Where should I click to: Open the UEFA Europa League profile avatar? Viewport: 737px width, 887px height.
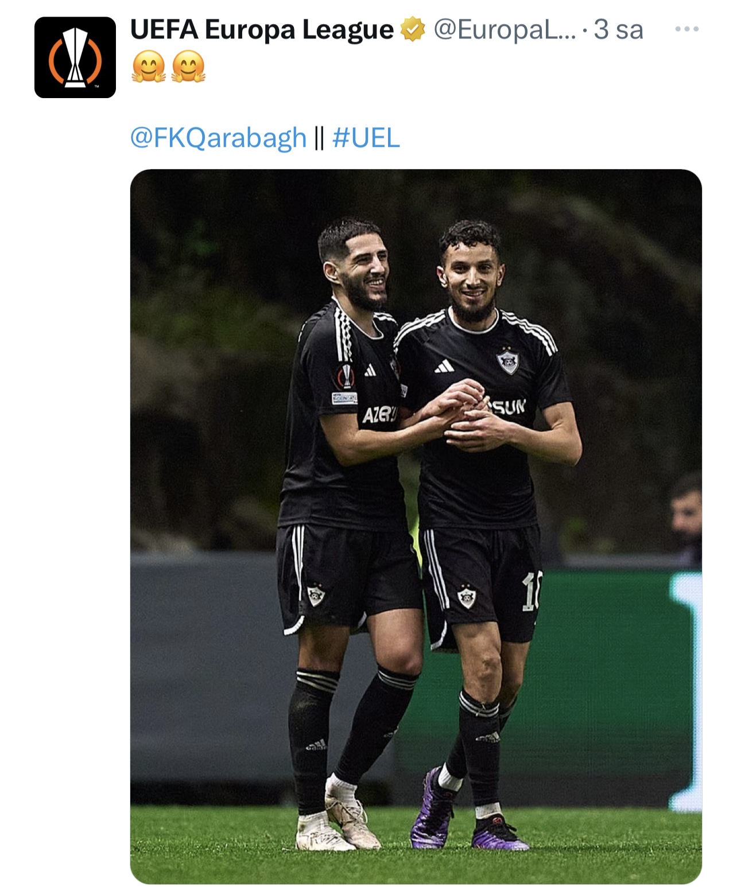pos(75,57)
